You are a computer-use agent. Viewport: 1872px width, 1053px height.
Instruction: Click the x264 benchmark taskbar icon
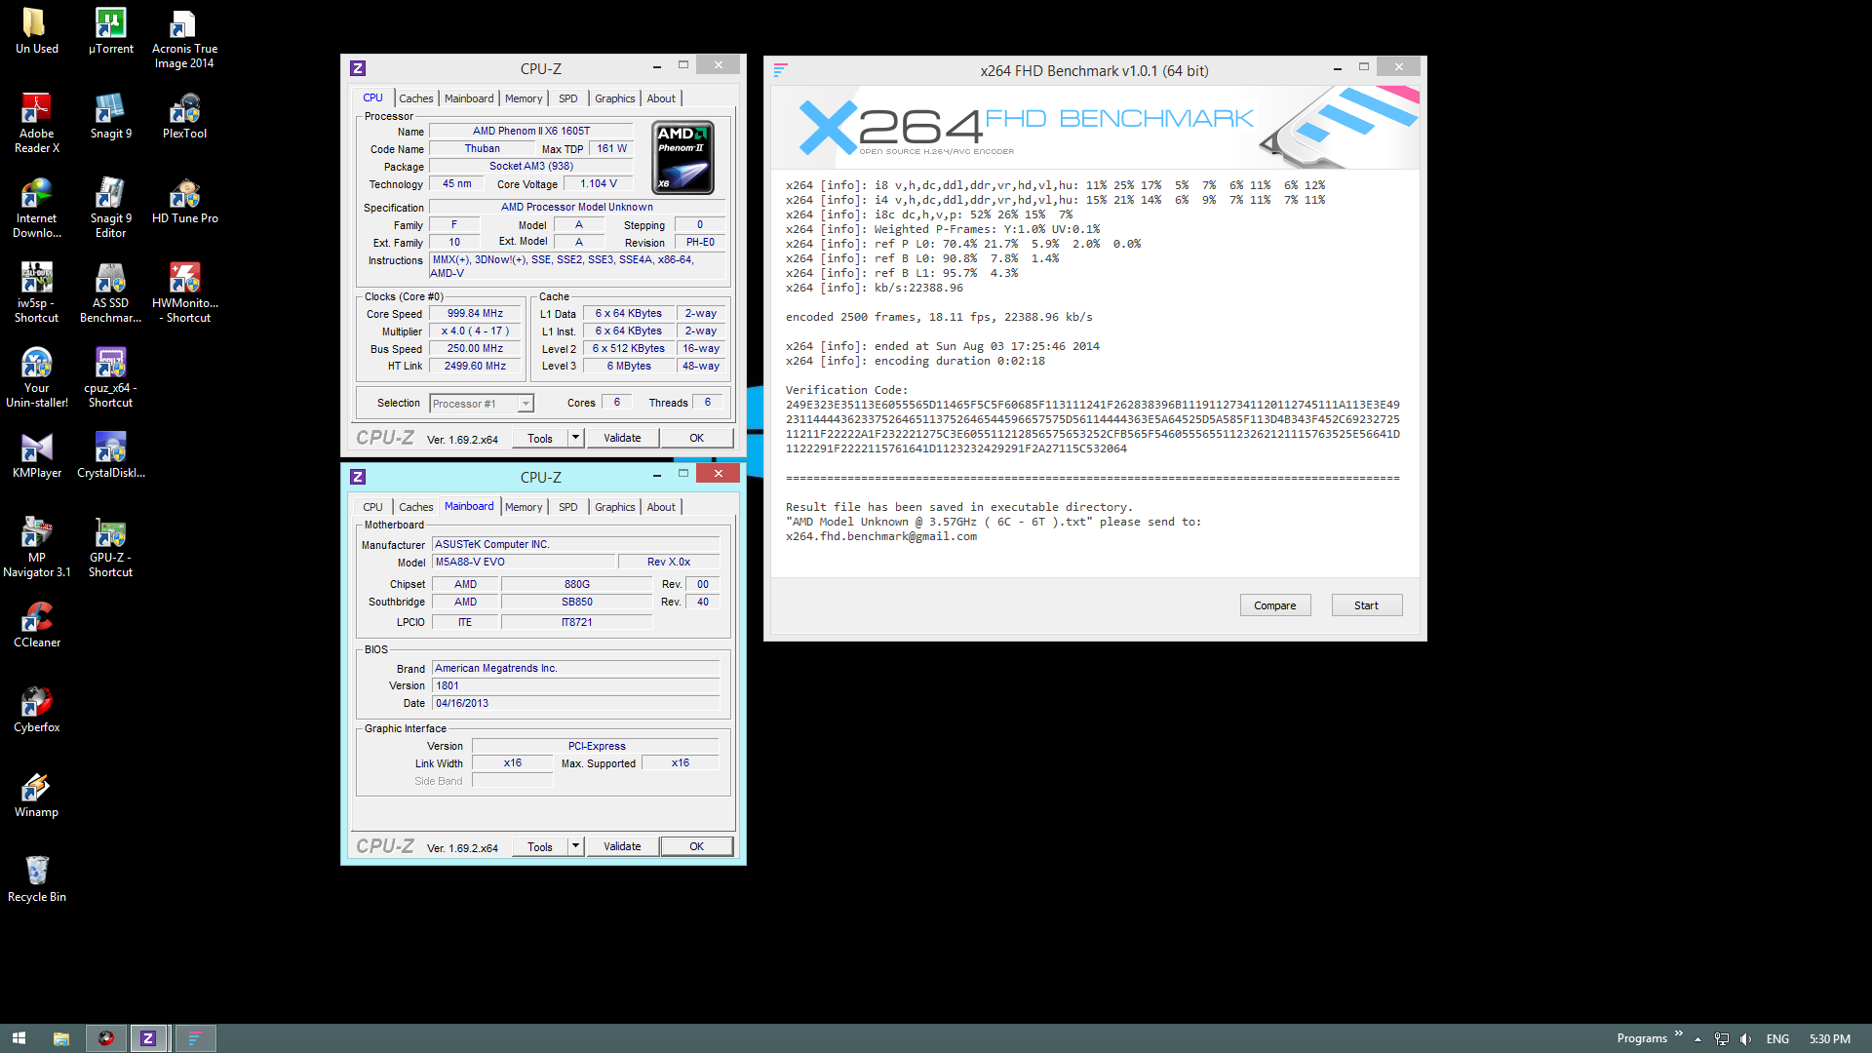(195, 1038)
